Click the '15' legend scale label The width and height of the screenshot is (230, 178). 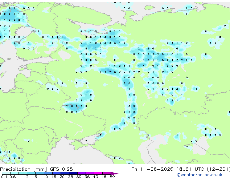point(54,177)
